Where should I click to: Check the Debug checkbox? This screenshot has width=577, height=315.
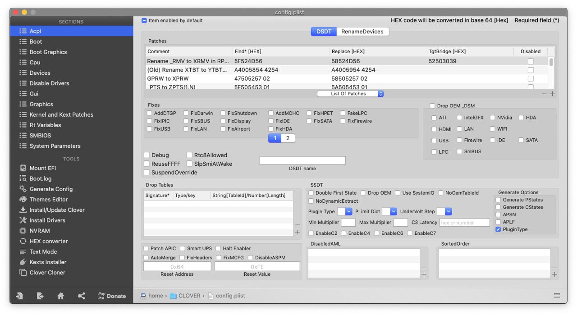pyautogui.click(x=147, y=155)
